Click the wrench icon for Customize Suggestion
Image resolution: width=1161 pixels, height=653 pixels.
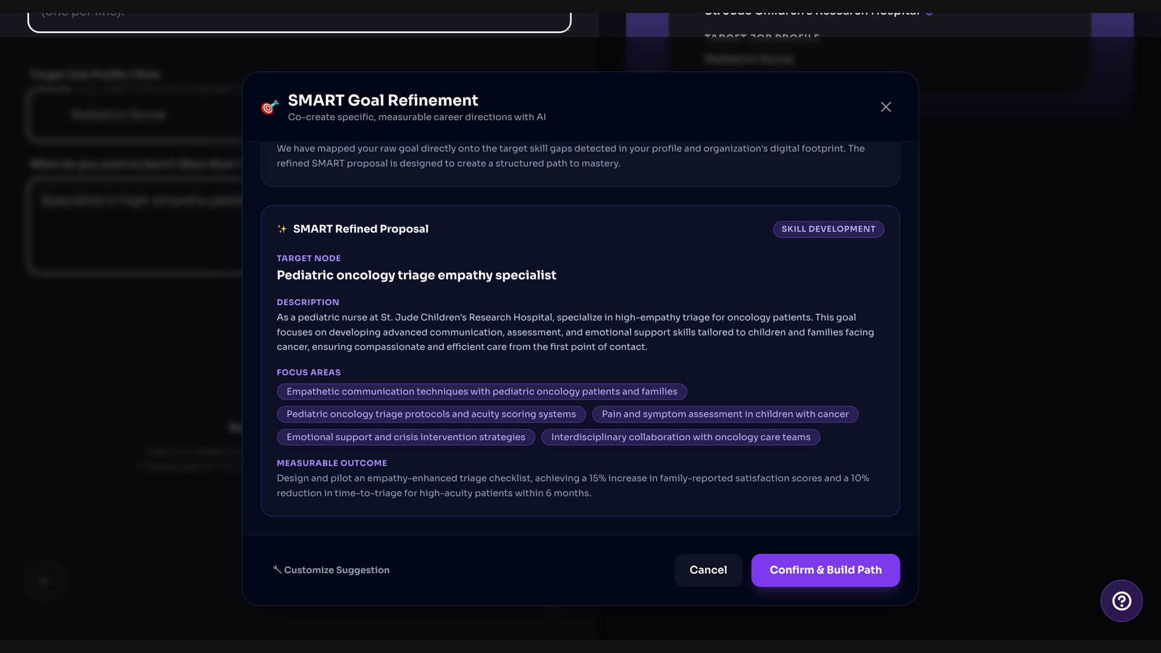tap(277, 570)
